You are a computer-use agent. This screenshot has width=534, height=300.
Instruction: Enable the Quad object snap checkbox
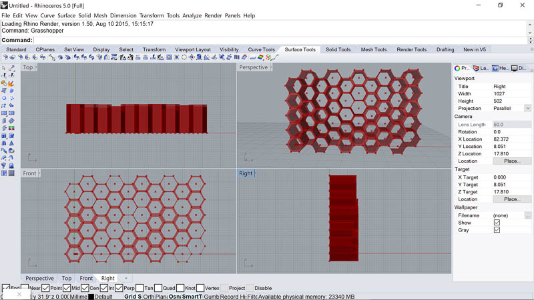click(158, 288)
